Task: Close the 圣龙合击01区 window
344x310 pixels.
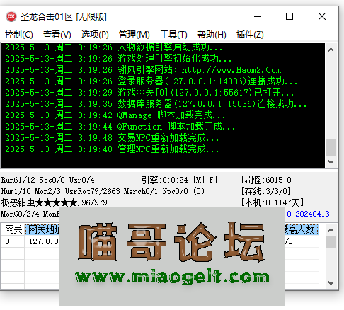Action: 322,16
